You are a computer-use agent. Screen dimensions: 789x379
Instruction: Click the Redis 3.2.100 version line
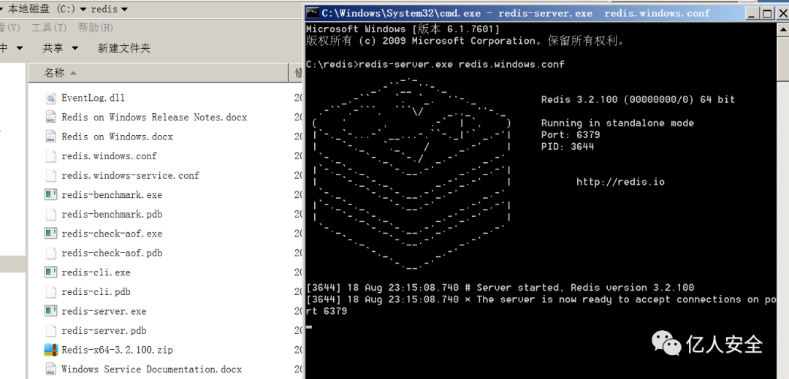[638, 99]
